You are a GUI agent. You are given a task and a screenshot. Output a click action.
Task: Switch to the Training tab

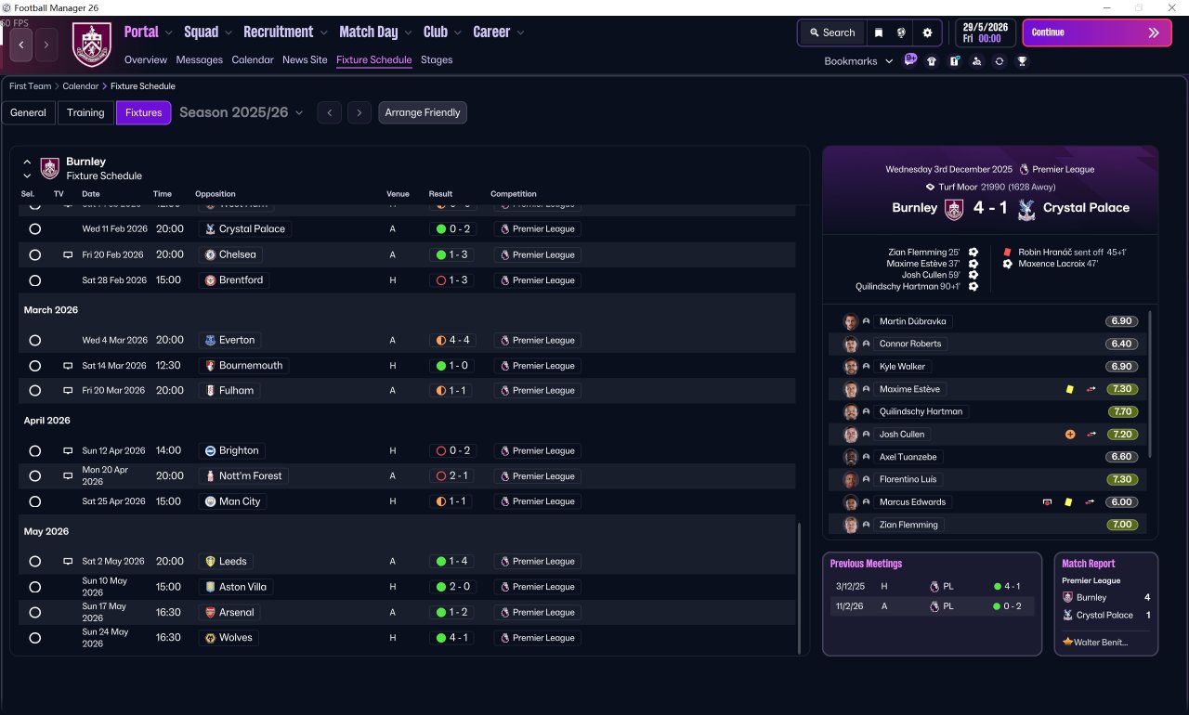click(85, 112)
